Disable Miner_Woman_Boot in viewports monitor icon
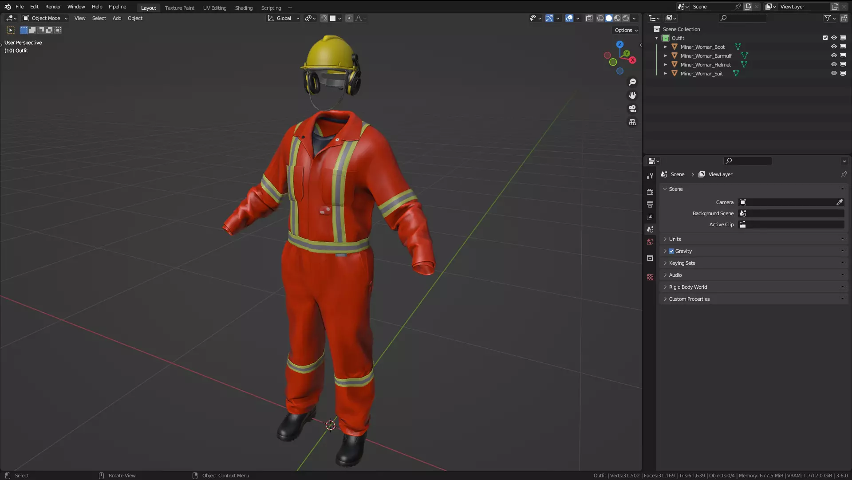 [843, 47]
